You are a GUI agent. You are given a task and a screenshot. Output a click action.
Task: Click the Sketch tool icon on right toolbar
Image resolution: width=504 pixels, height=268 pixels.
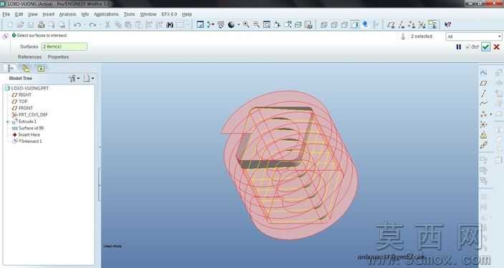pos(483,72)
